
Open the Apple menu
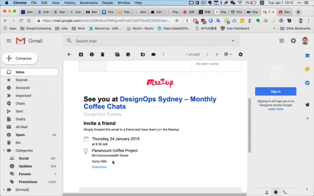pos(7,3)
